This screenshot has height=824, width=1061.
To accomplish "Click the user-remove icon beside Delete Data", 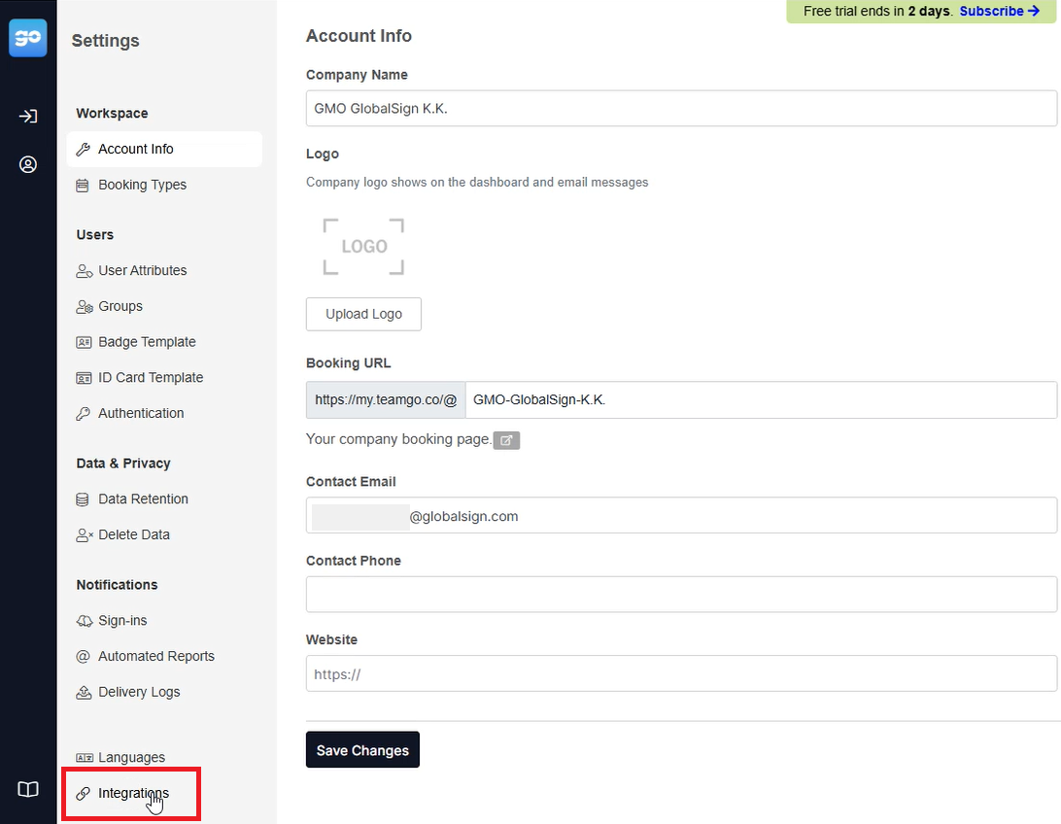I will (x=84, y=535).
